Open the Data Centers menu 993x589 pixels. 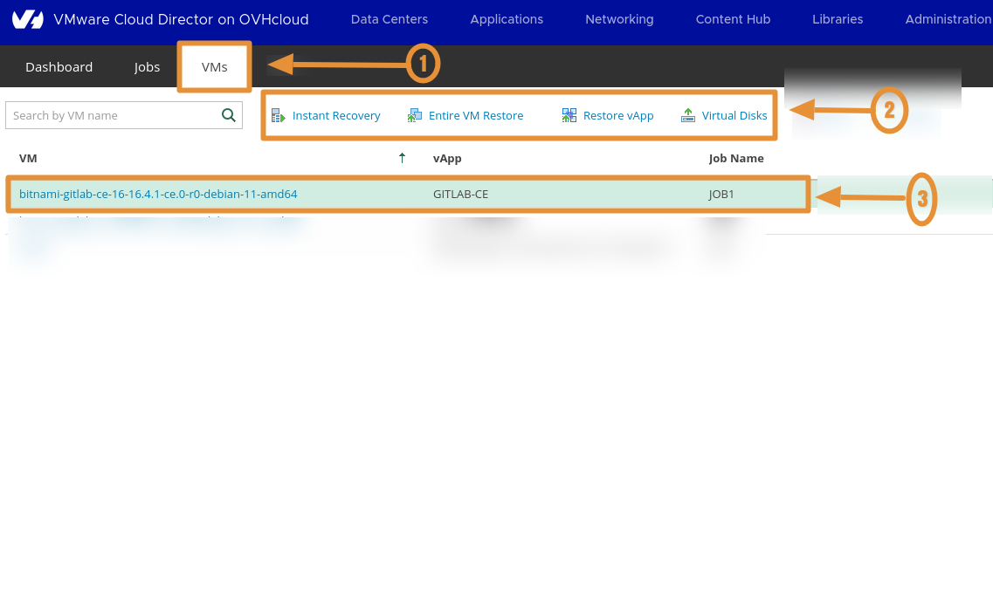(389, 18)
